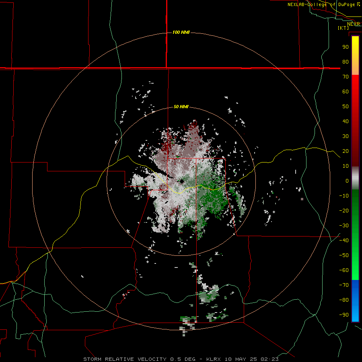362x362 pixels.
Task: Click the 100 NMI range ring label
Action: click(x=181, y=32)
